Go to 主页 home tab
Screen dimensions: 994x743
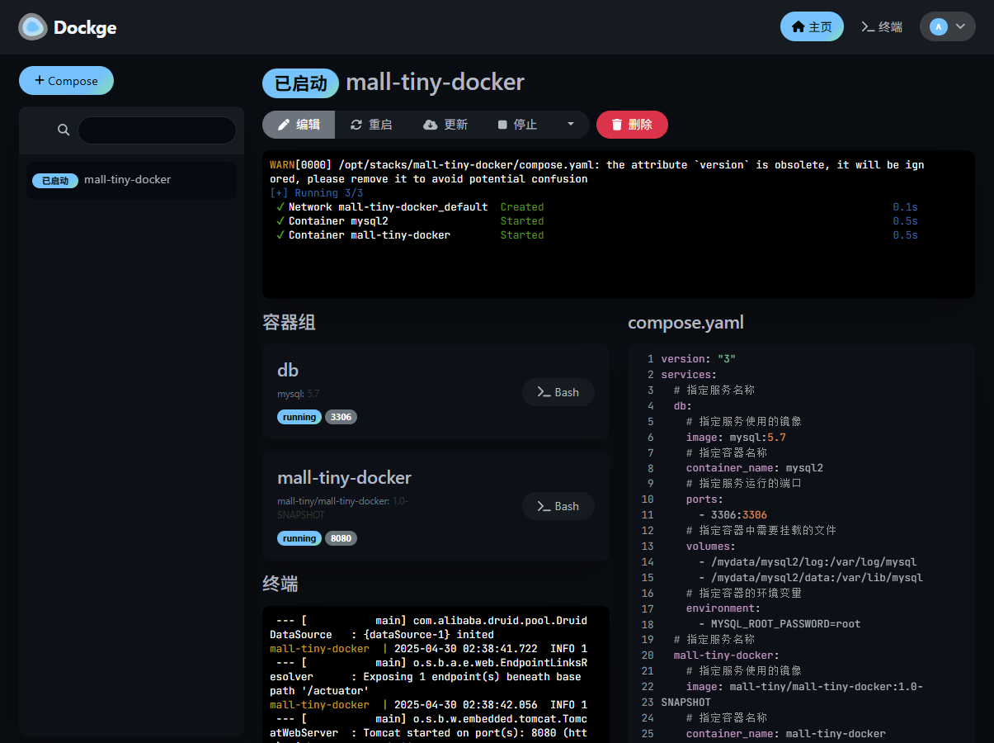(812, 26)
